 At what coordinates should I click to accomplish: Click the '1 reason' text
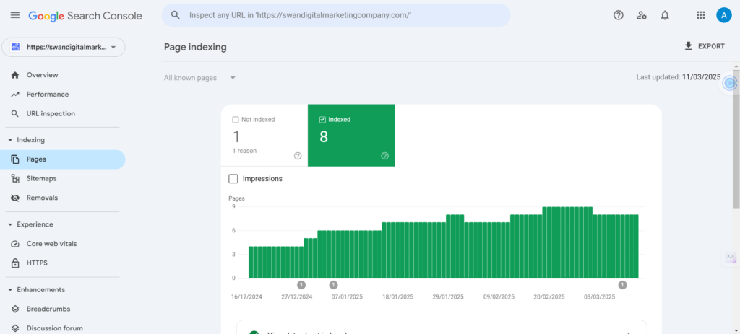click(244, 151)
